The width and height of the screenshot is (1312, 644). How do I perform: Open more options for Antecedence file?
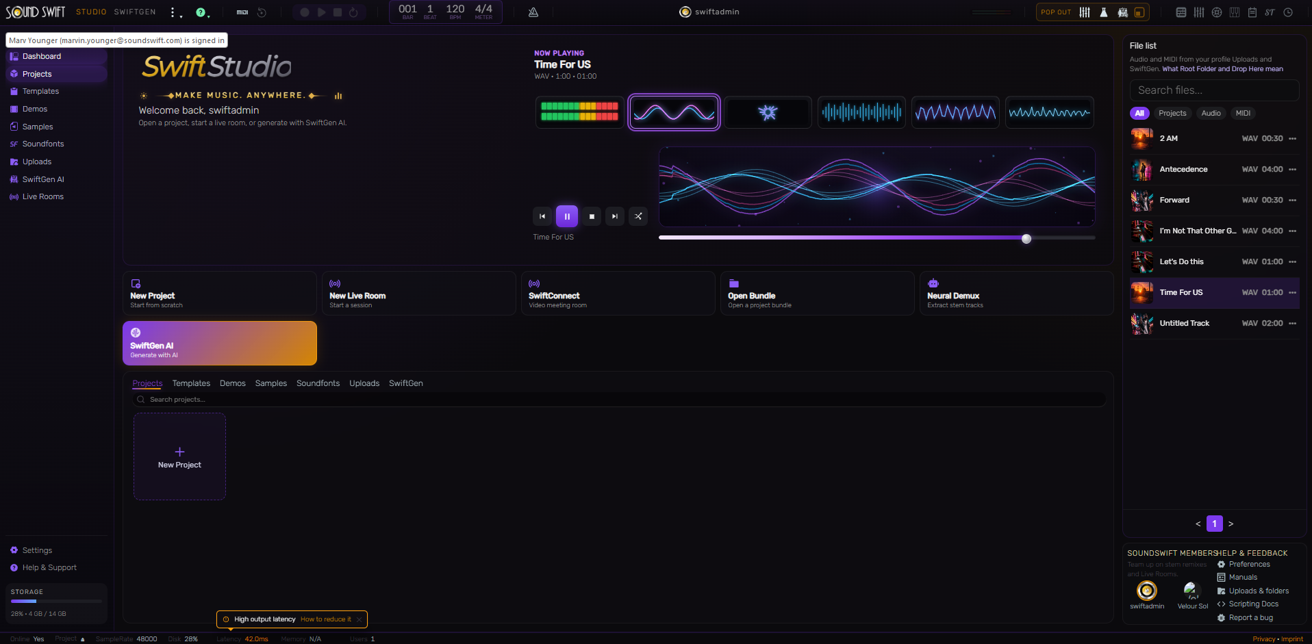coord(1292,170)
